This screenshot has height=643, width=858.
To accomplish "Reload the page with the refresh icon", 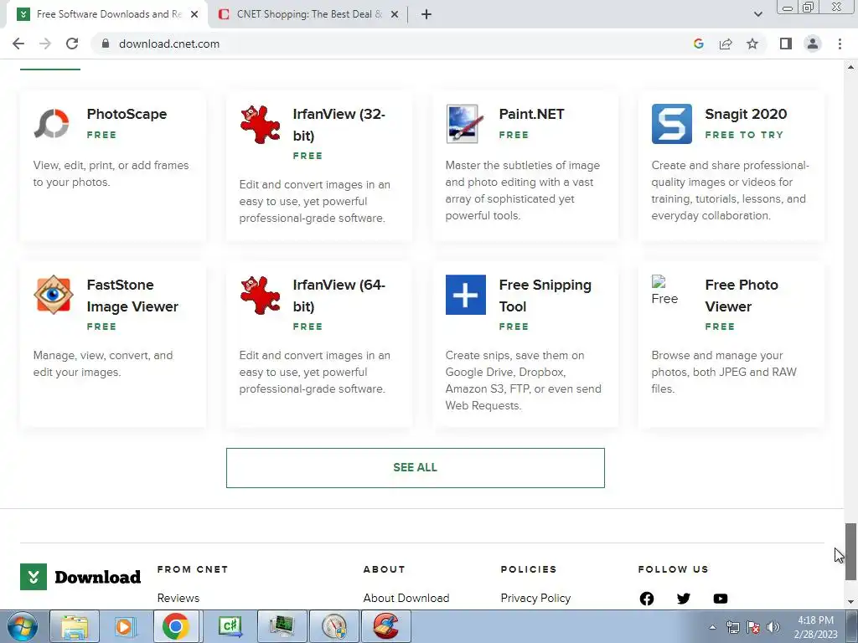I will 72,44.
